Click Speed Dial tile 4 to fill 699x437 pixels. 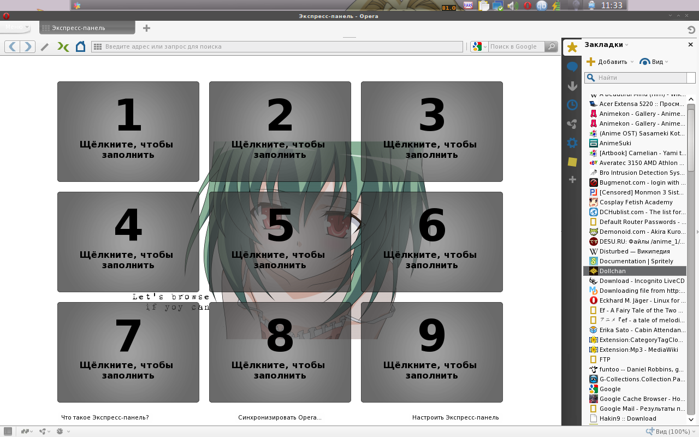pyautogui.click(x=128, y=242)
